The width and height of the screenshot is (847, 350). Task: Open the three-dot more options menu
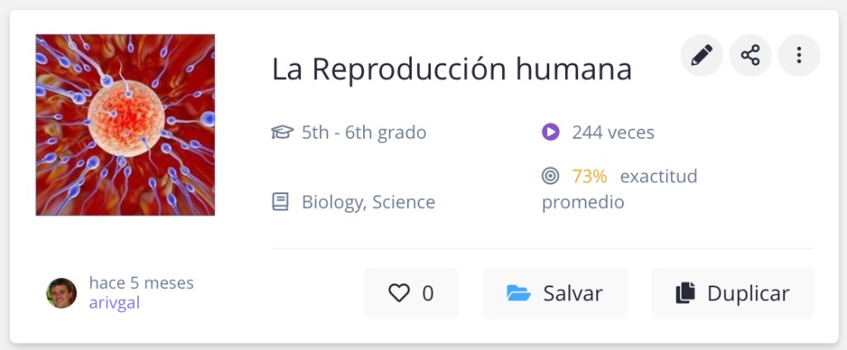(x=799, y=55)
